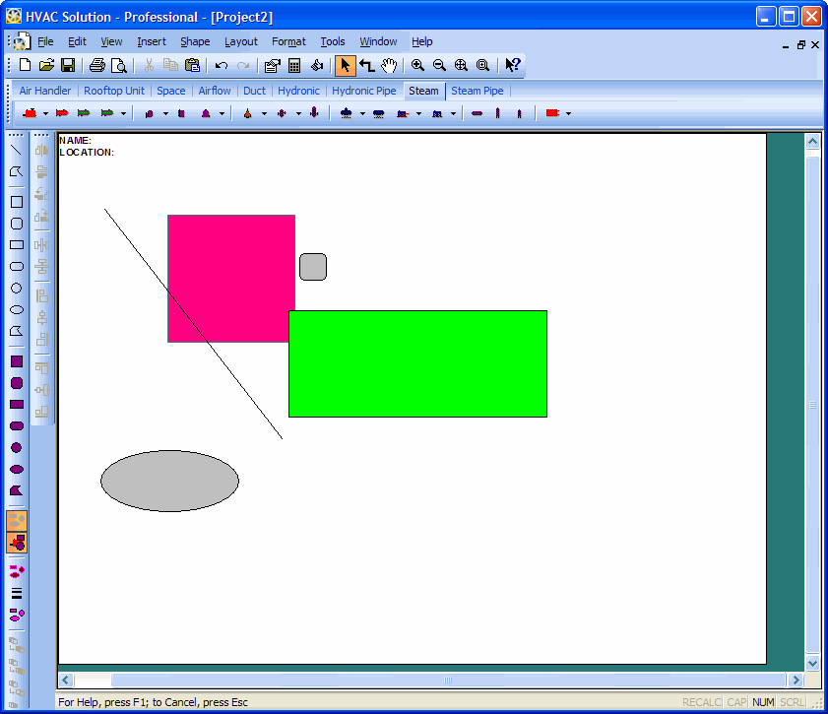Select the connector link tool
Viewport: 828px width, 714px height.
click(x=367, y=65)
